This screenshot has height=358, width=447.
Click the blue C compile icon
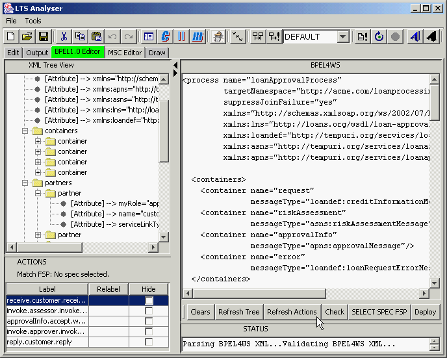(x=166, y=36)
